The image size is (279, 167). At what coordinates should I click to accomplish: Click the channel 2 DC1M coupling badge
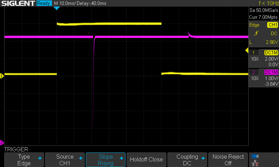(x=271, y=72)
